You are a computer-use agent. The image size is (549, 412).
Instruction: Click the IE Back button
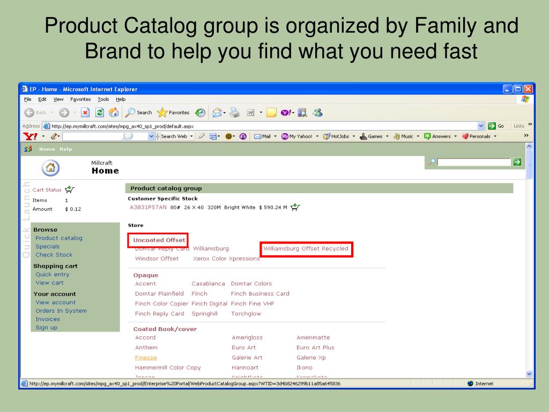pos(35,113)
